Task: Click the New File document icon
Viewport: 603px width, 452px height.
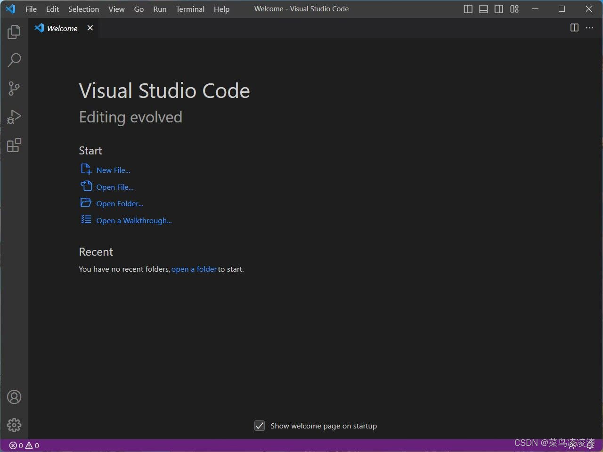Action: pos(86,169)
